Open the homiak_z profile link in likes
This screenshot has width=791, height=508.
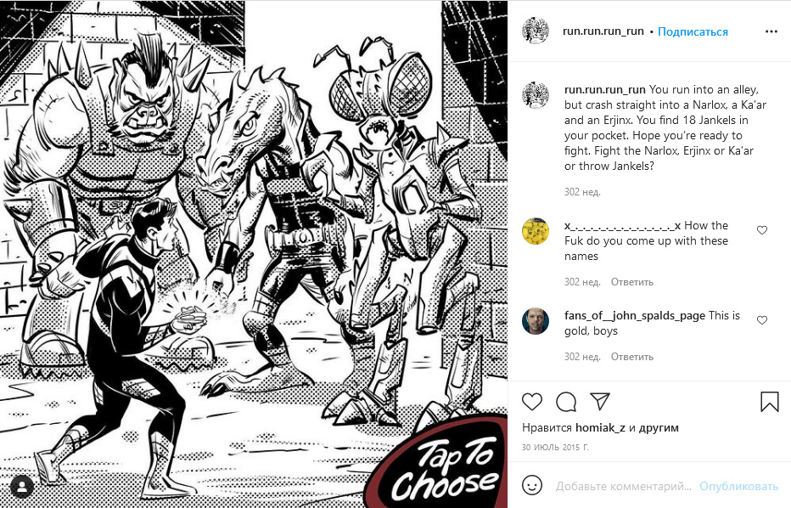coord(600,427)
